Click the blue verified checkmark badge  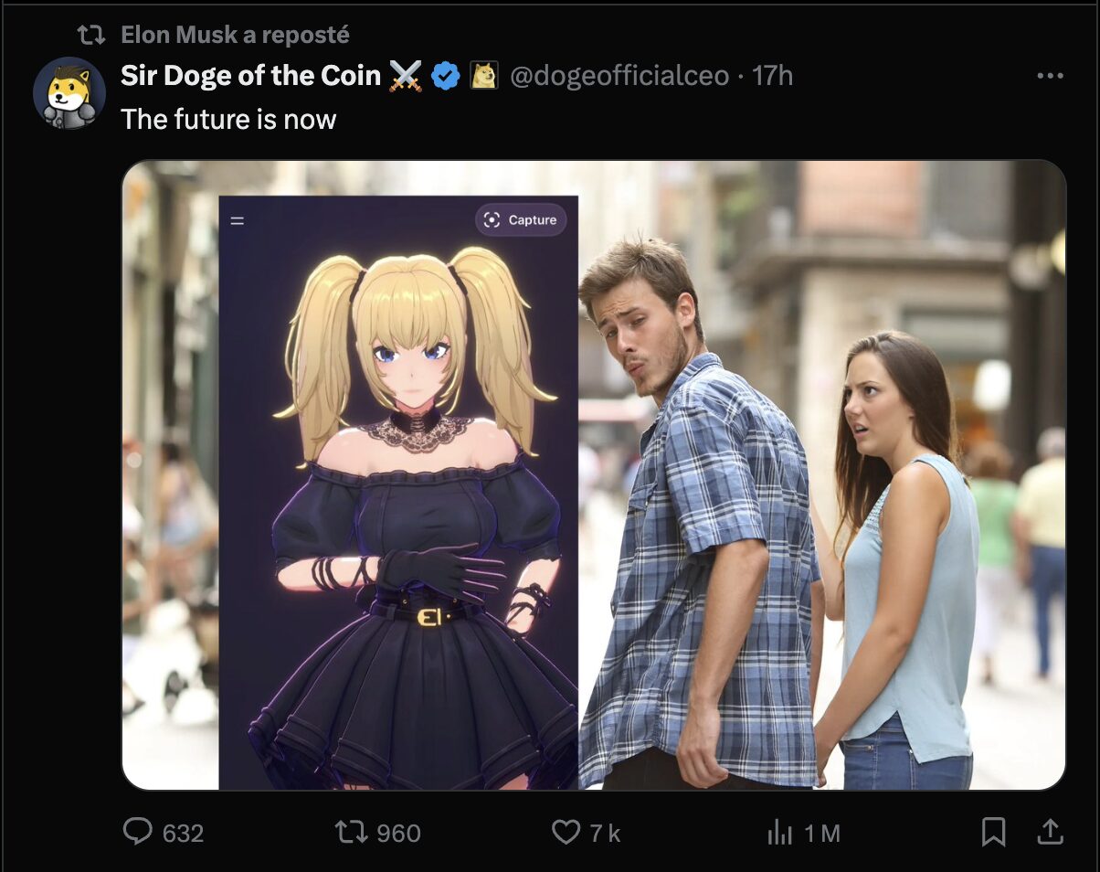pyautogui.click(x=445, y=76)
